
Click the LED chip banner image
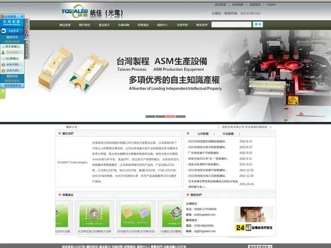74,70
